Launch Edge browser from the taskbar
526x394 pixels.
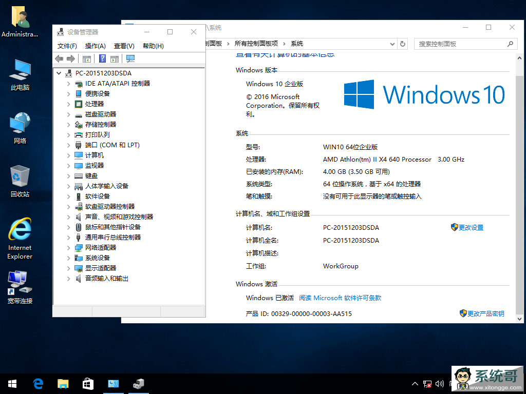38,384
